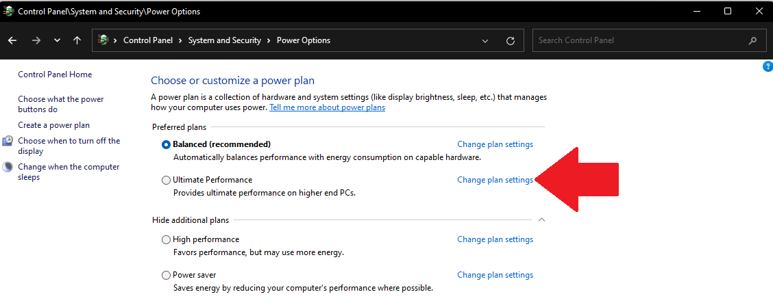773x305 pixels.
Task: Expand the address bar history dropdown
Action: coord(485,40)
